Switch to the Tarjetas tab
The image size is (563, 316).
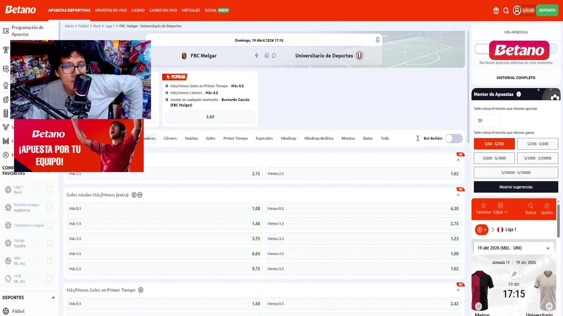pyautogui.click(x=191, y=138)
